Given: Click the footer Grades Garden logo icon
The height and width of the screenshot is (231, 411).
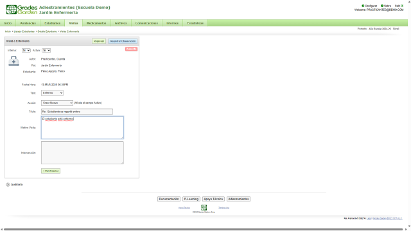Looking at the screenshot, I should 204,207.
